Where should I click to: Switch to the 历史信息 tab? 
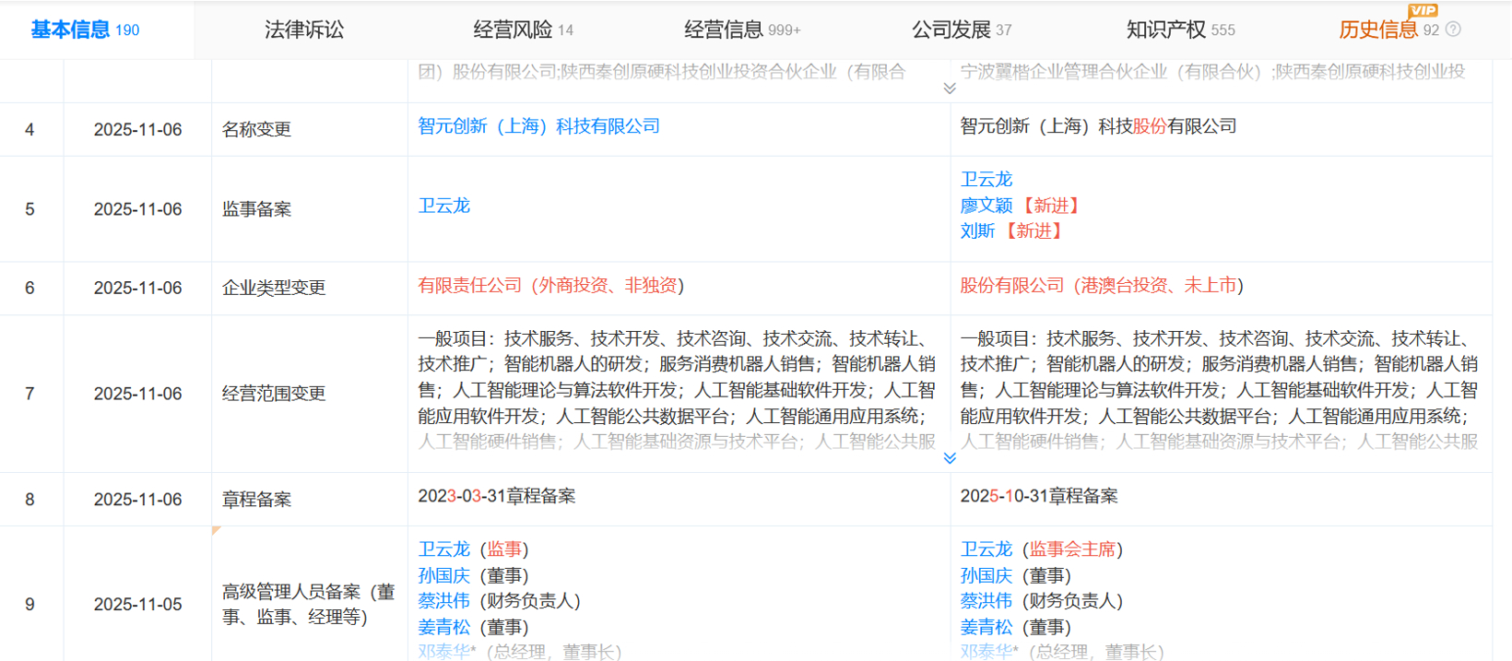1378,30
